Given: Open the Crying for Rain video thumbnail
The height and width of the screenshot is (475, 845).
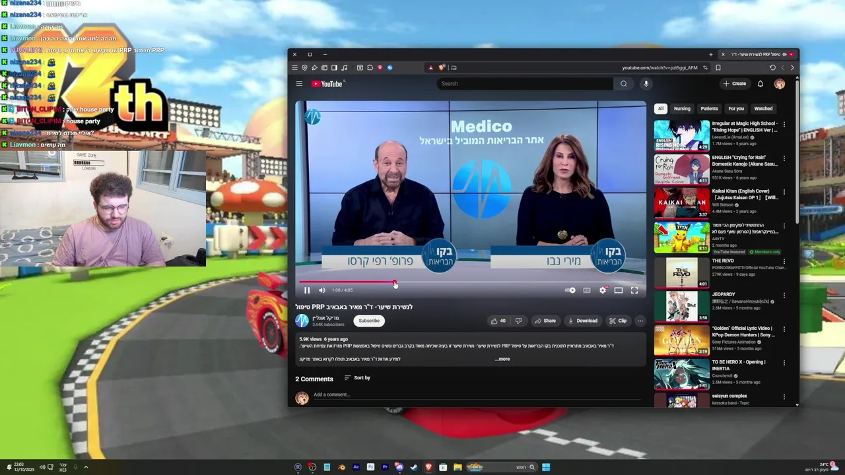Looking at the screenshot, I should click(x=682, y=169).
